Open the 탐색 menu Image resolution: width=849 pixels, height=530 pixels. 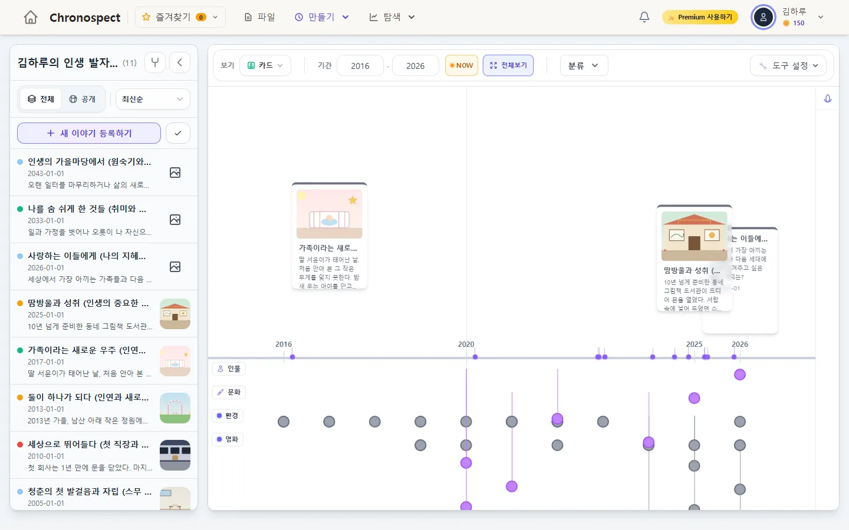point(392,17)
